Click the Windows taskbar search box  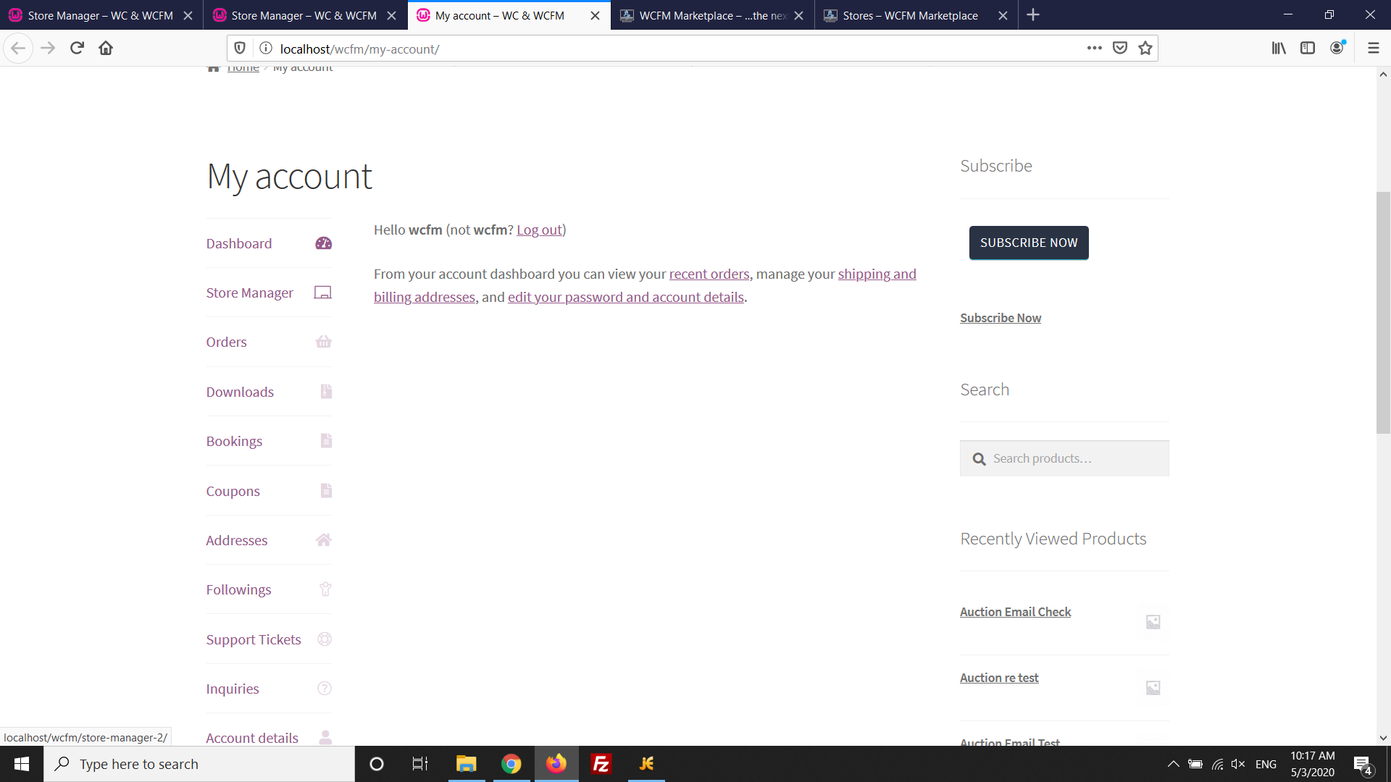tap(199, 764)
